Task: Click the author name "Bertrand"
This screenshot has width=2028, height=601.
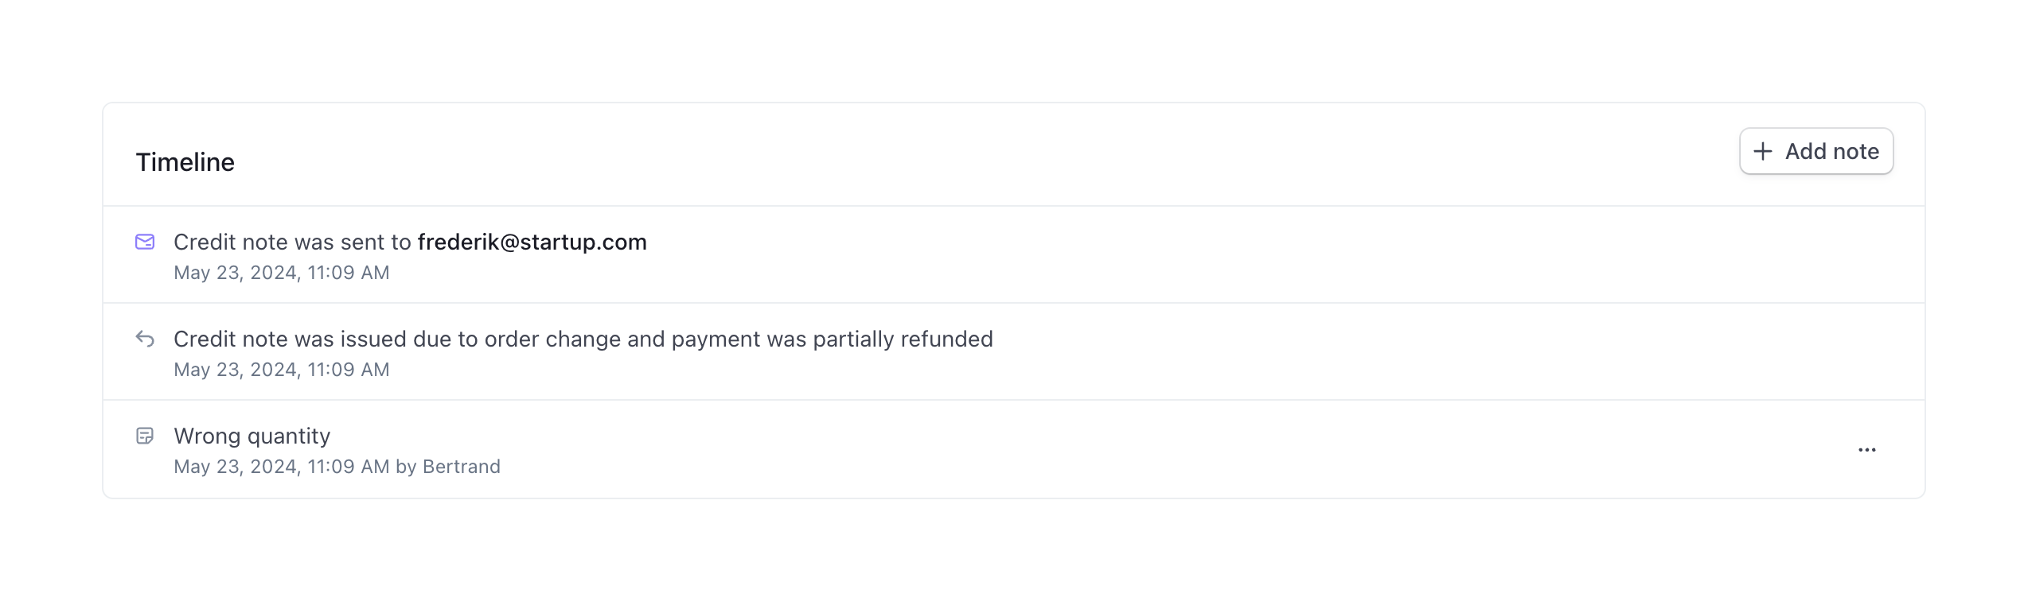Action: point(461,467)
